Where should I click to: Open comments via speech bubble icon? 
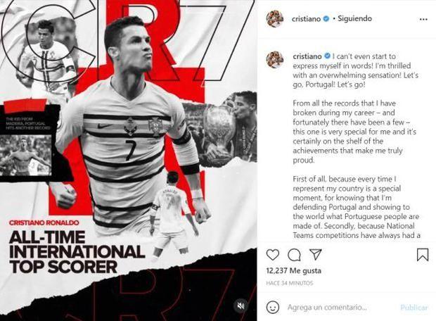point(294,255)
